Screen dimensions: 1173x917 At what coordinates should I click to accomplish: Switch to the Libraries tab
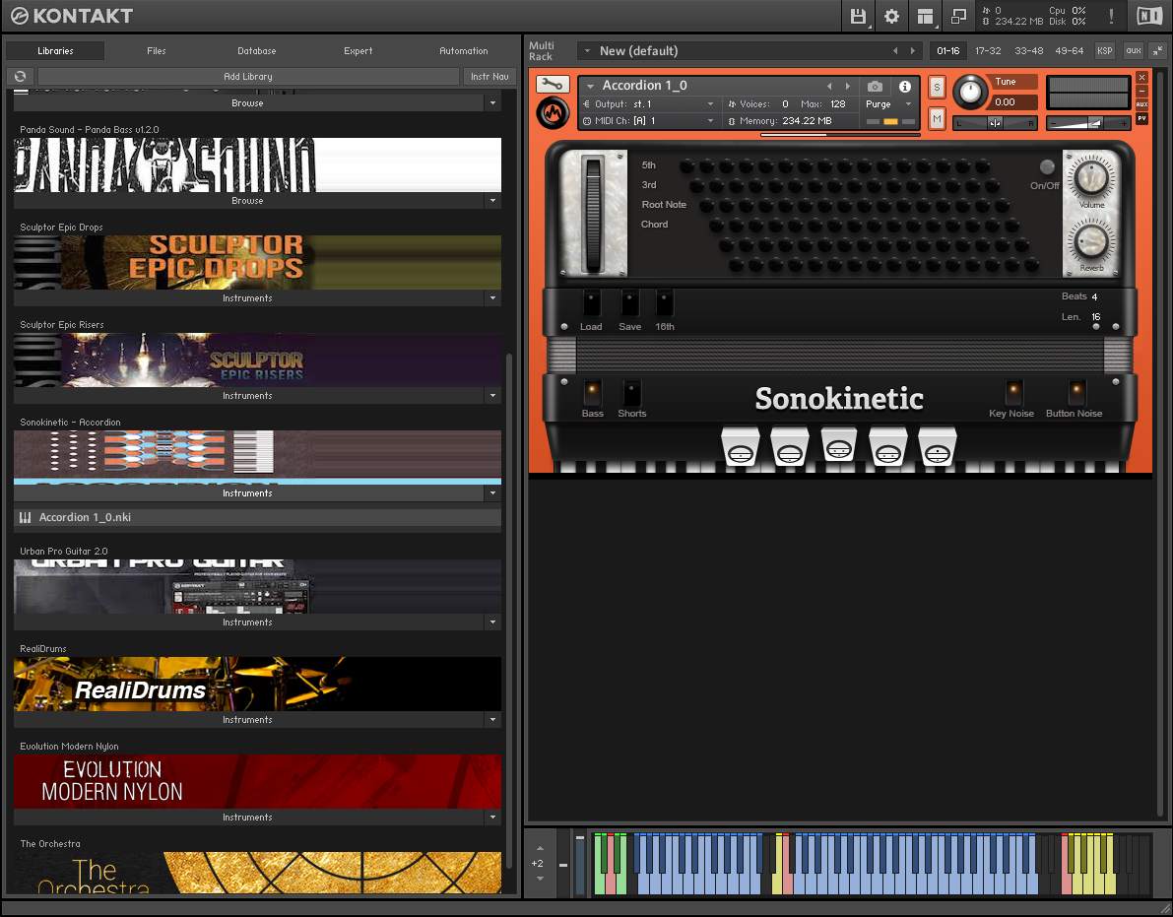[55, 51]
